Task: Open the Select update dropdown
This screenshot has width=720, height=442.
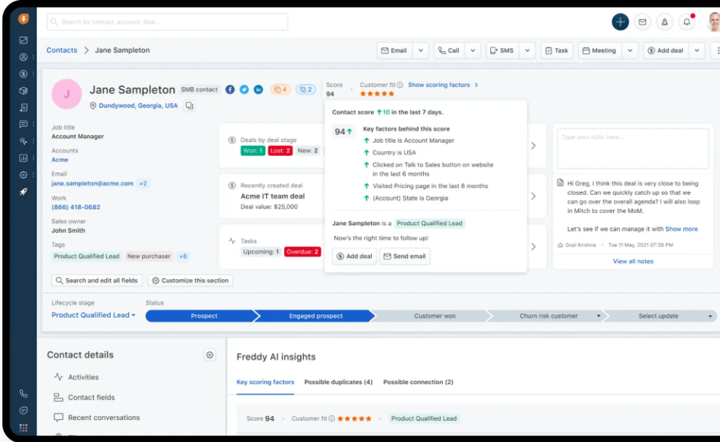Action: click(710, 316)
